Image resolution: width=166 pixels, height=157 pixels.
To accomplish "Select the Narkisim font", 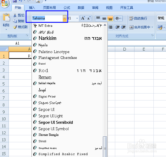I will tap(67, 38).
